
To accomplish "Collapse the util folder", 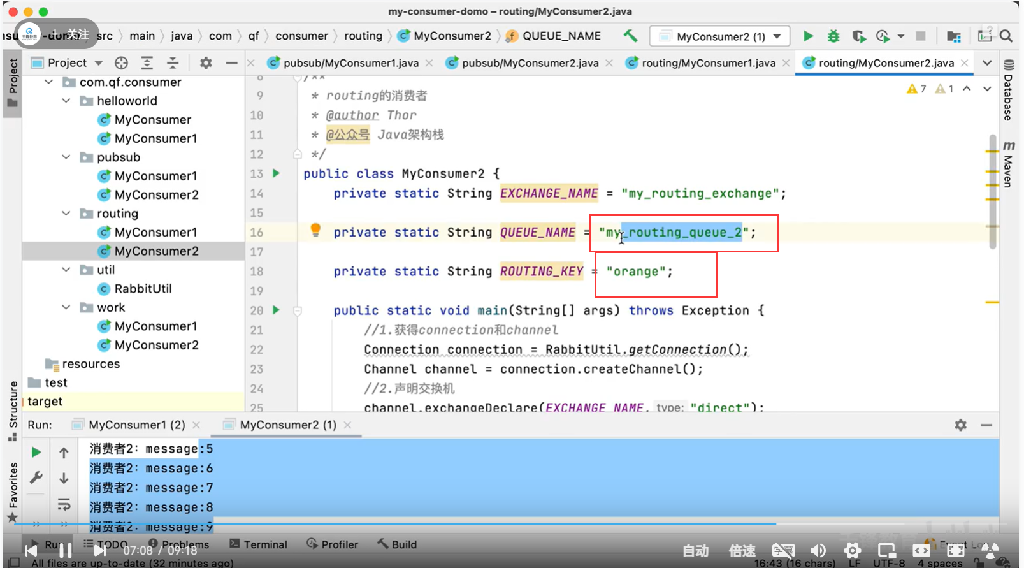I will tap(66, 270).
